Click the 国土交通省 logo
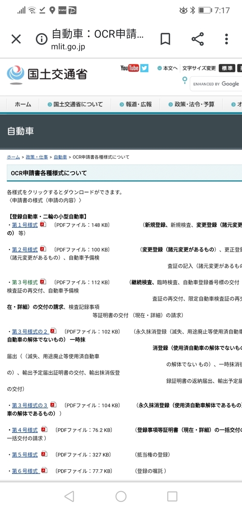The width and height of the screenshot is (242, 511). [x=47, y=74]
